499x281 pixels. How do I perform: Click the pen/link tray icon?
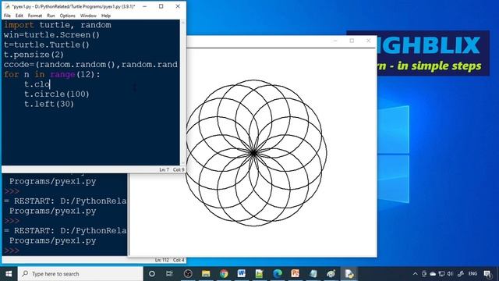coord(461,274)
